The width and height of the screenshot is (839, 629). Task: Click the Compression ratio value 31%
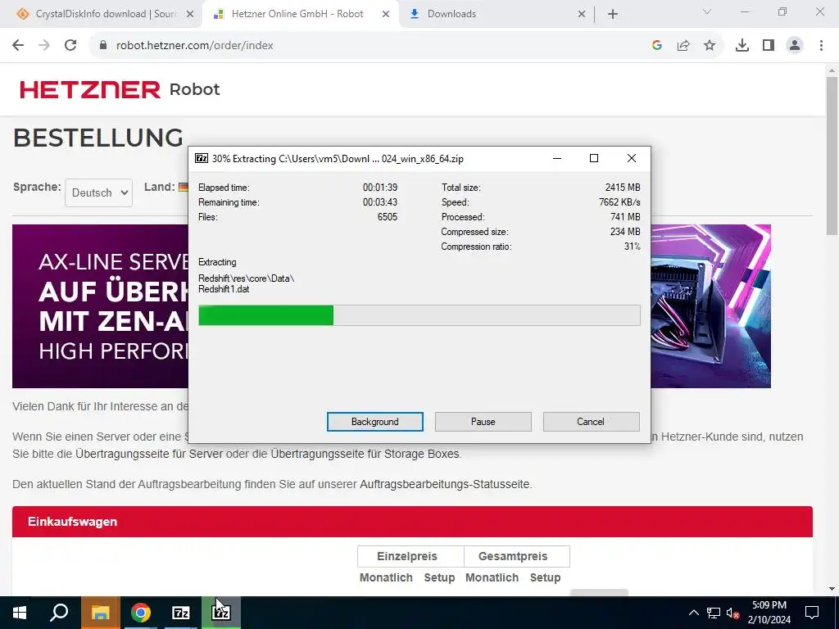[x=632, y=247]
